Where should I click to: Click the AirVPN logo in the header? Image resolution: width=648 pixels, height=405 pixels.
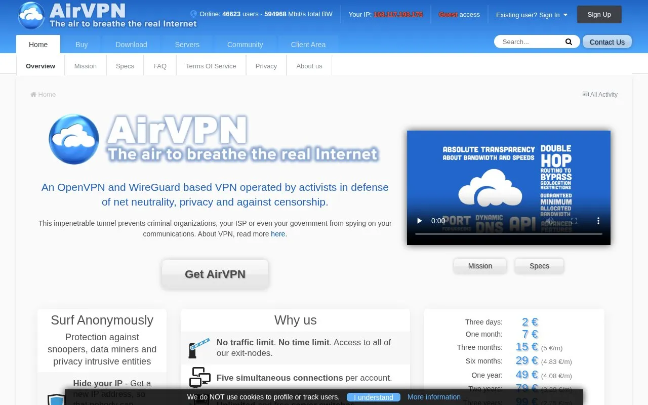click(x=107, y=15)
